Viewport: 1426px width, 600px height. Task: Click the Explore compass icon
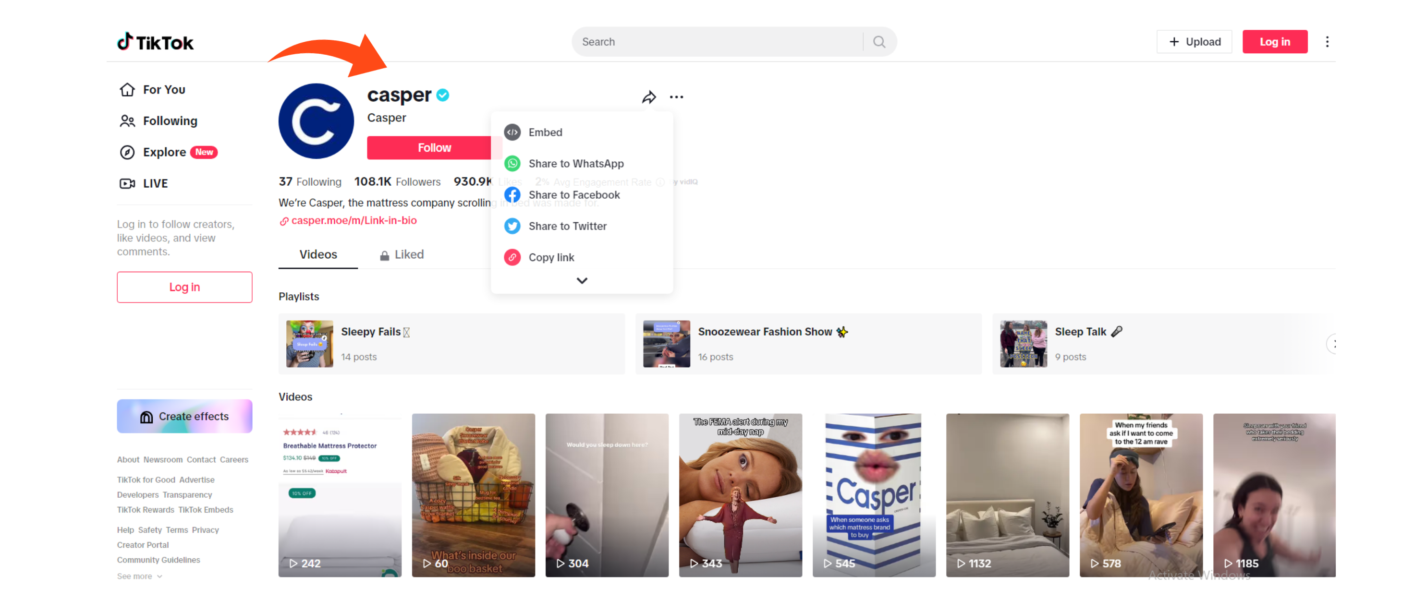127,152
